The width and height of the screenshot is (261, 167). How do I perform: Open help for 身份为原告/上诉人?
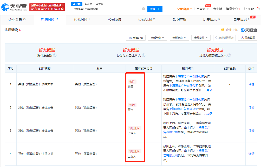(x=144, y=55)
